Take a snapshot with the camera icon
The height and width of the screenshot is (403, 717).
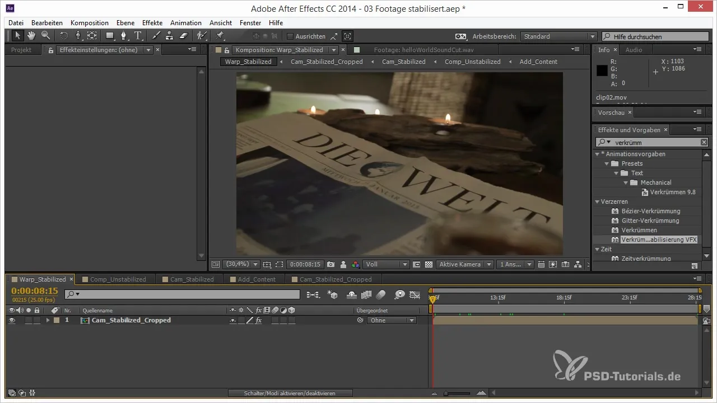pos(331,264)
